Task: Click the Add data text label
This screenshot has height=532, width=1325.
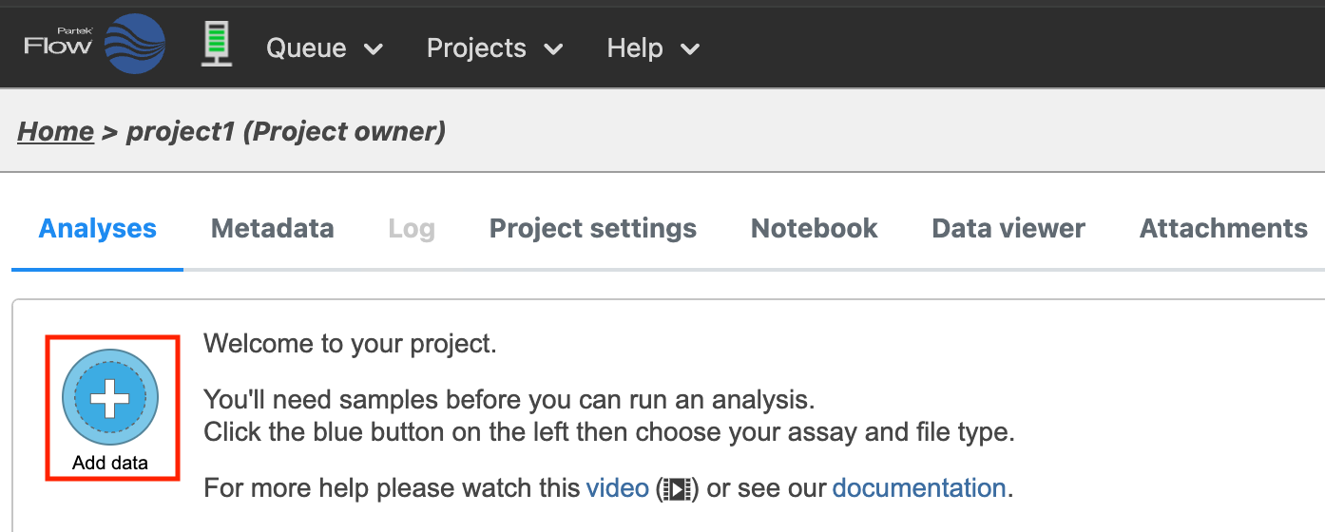Action: click(110, 464)
